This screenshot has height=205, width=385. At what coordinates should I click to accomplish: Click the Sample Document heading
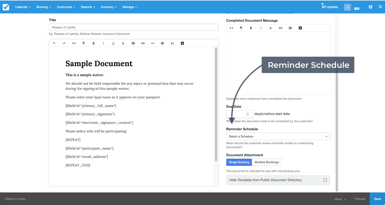pyautogui.click(x=99, y=64)
